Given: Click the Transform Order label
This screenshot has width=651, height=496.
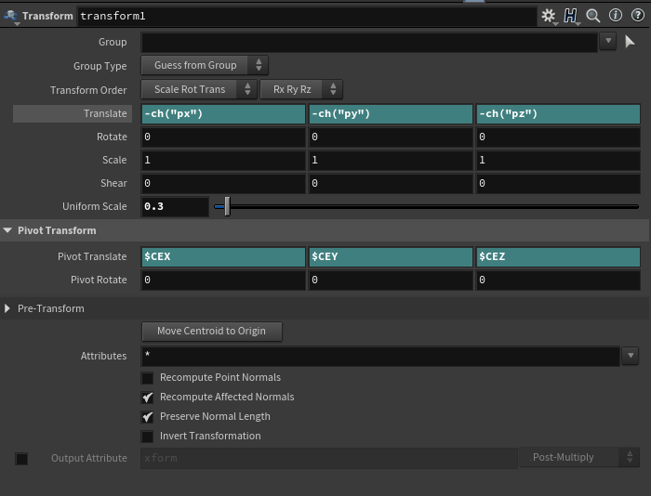Looking at the screenshot, I should point(88,90).
